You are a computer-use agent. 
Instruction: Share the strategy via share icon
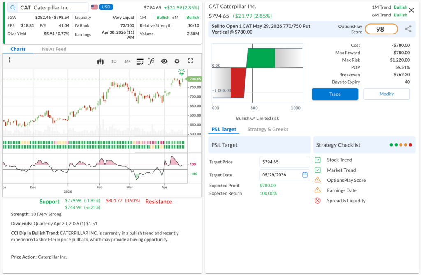click(x=408, y=29)
